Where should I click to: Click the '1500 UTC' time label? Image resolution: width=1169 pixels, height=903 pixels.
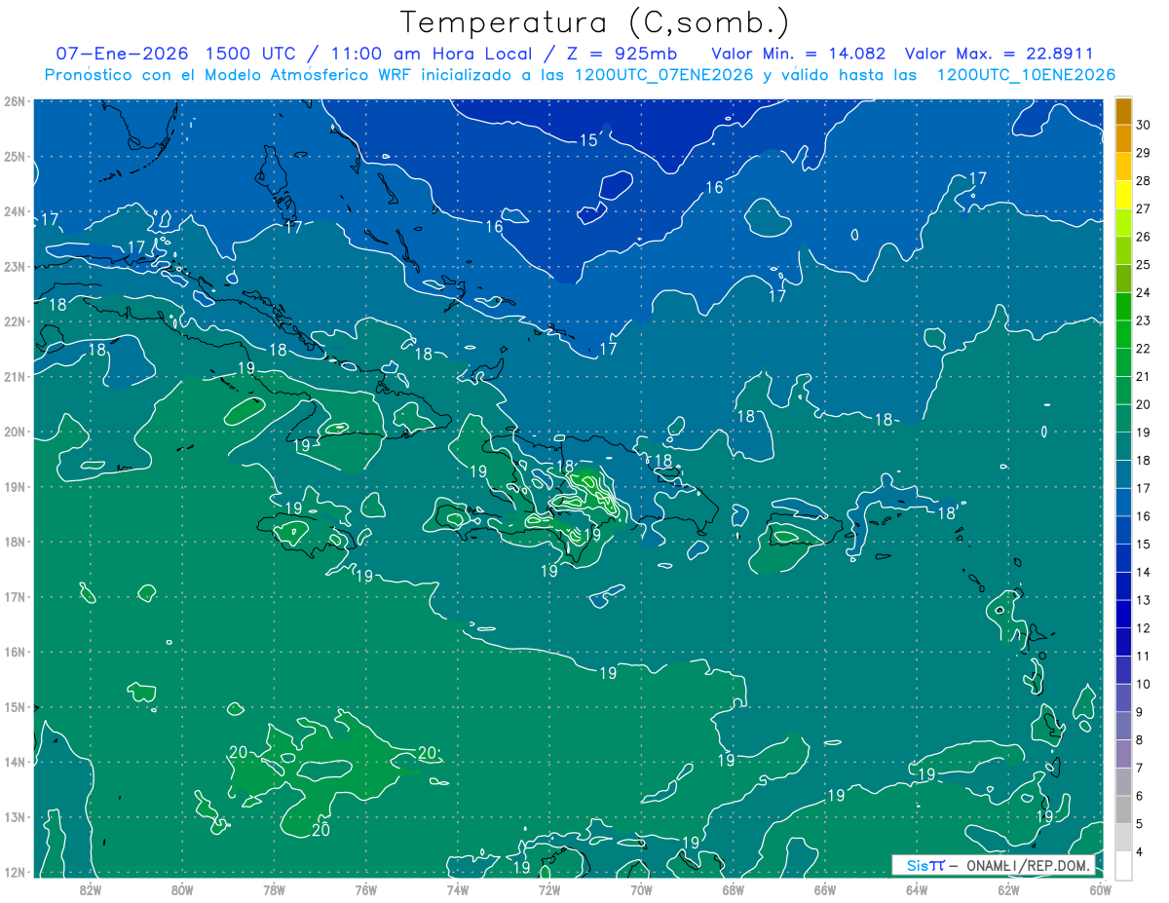point(250,54)
